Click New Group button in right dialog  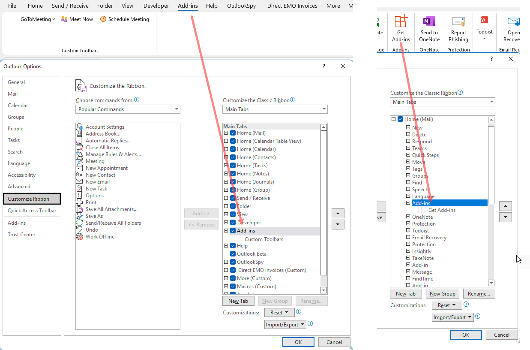(x=443, y=294)
